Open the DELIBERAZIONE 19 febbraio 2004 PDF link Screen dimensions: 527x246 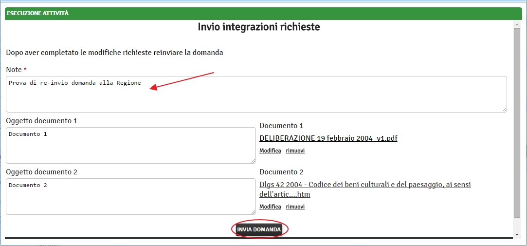pyautogui.click(x=328, y=138)
